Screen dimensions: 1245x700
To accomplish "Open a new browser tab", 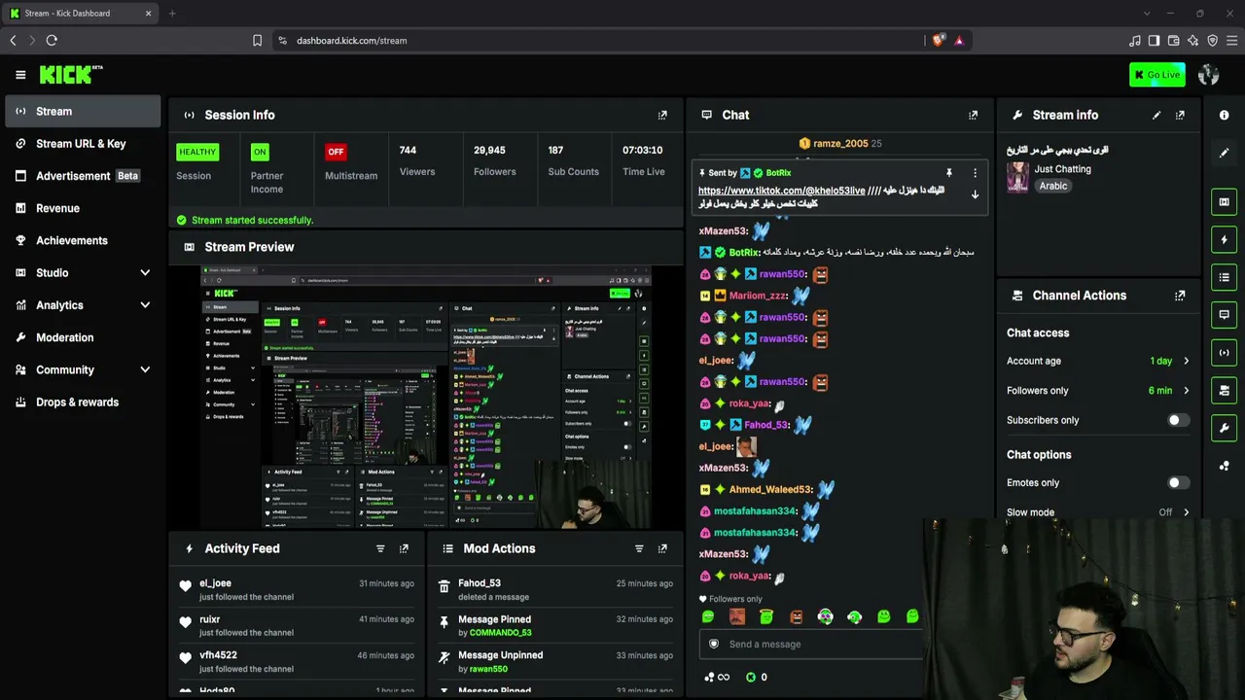I will click(x=172, y=14).
